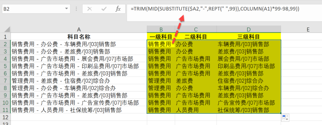Click the Enter checkmark formula bar icon
Viewport: 322px width, 125px height.
(x=104, y=9)
